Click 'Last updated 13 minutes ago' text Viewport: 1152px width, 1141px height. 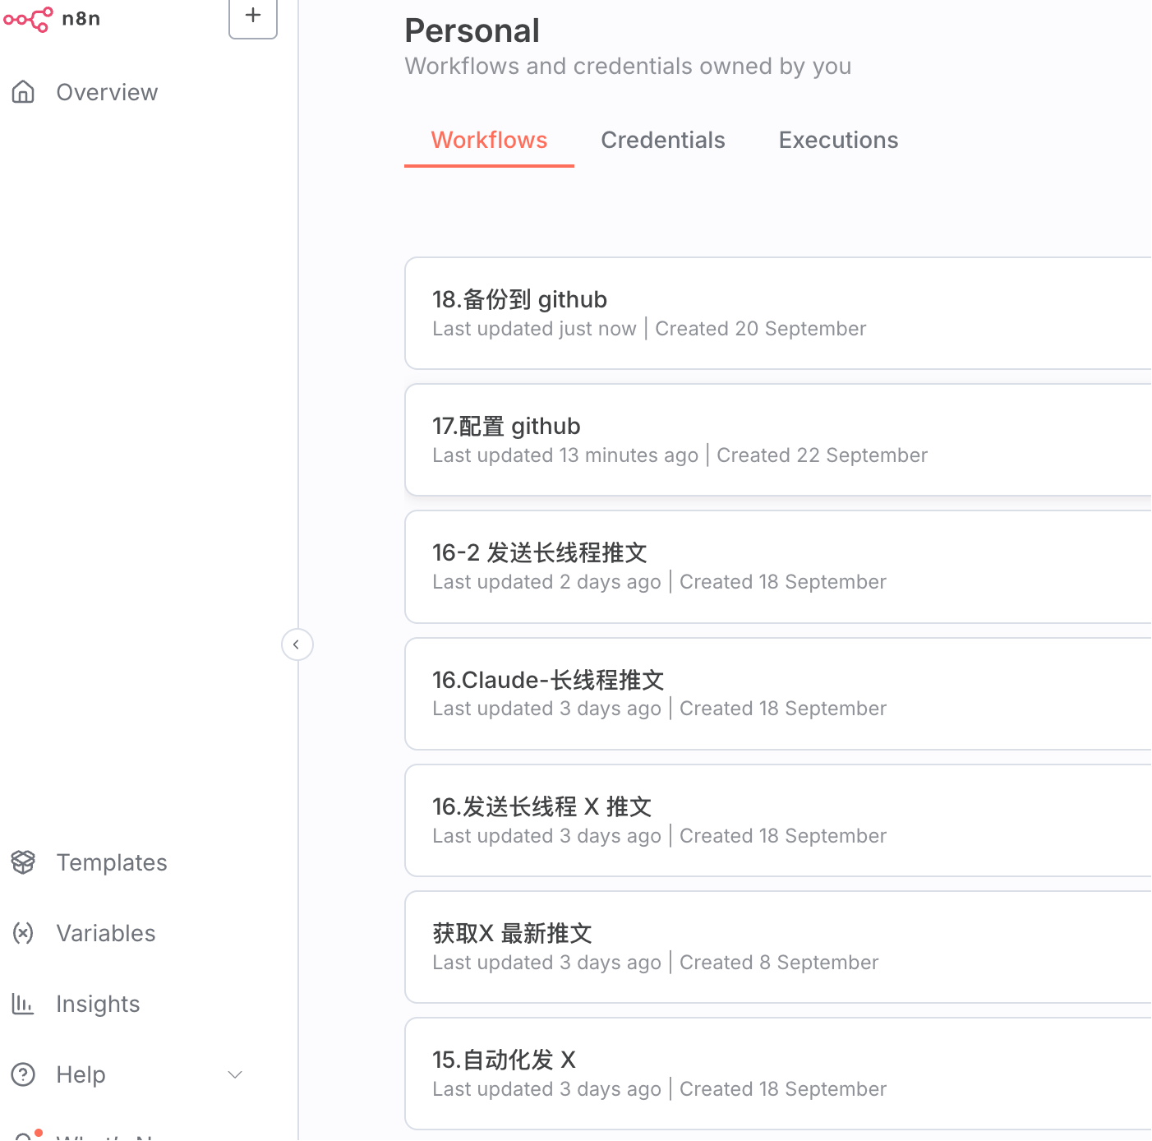(x=565, y=455)
